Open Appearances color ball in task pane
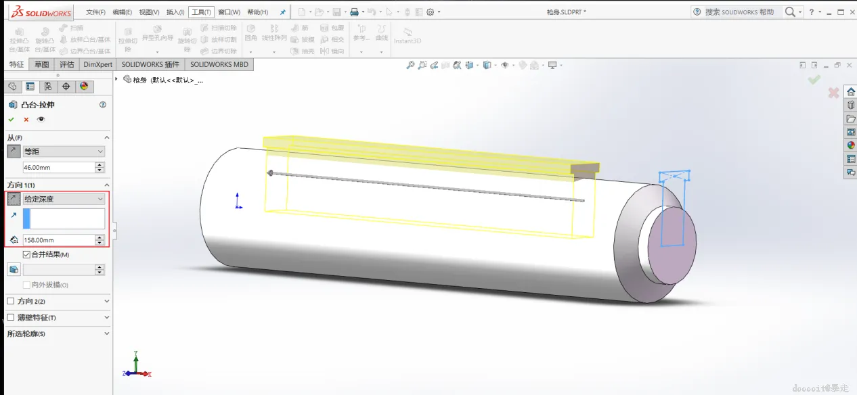Viewport: 857px width, 395px height. [x=851, y=145]
